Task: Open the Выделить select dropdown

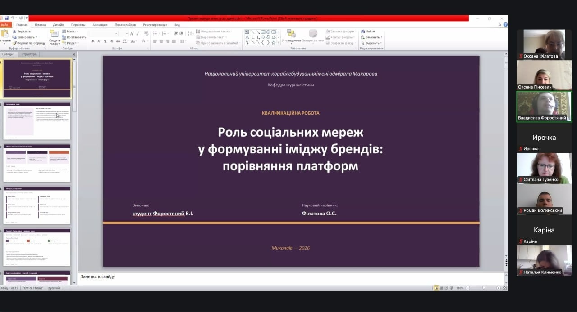Action: (x=371, y=43)
